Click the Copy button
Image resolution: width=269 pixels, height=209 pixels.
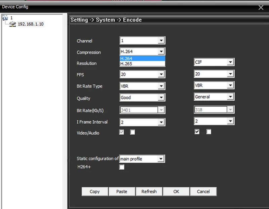95,191
